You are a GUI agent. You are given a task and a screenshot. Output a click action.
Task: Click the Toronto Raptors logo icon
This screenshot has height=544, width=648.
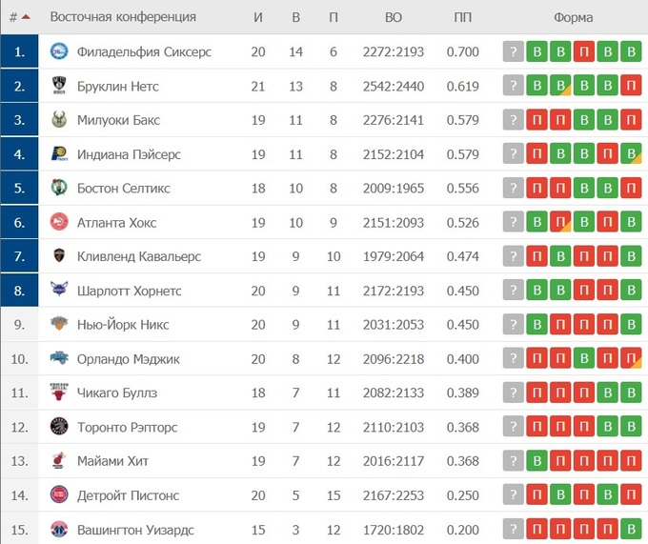(x=59, y=427)
